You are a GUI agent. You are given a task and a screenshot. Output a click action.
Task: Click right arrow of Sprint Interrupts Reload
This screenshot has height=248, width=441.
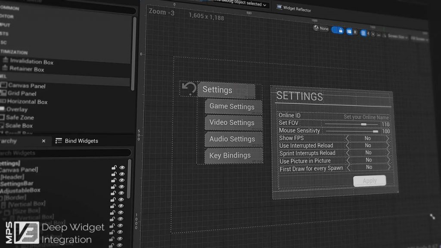pos(388,153)
